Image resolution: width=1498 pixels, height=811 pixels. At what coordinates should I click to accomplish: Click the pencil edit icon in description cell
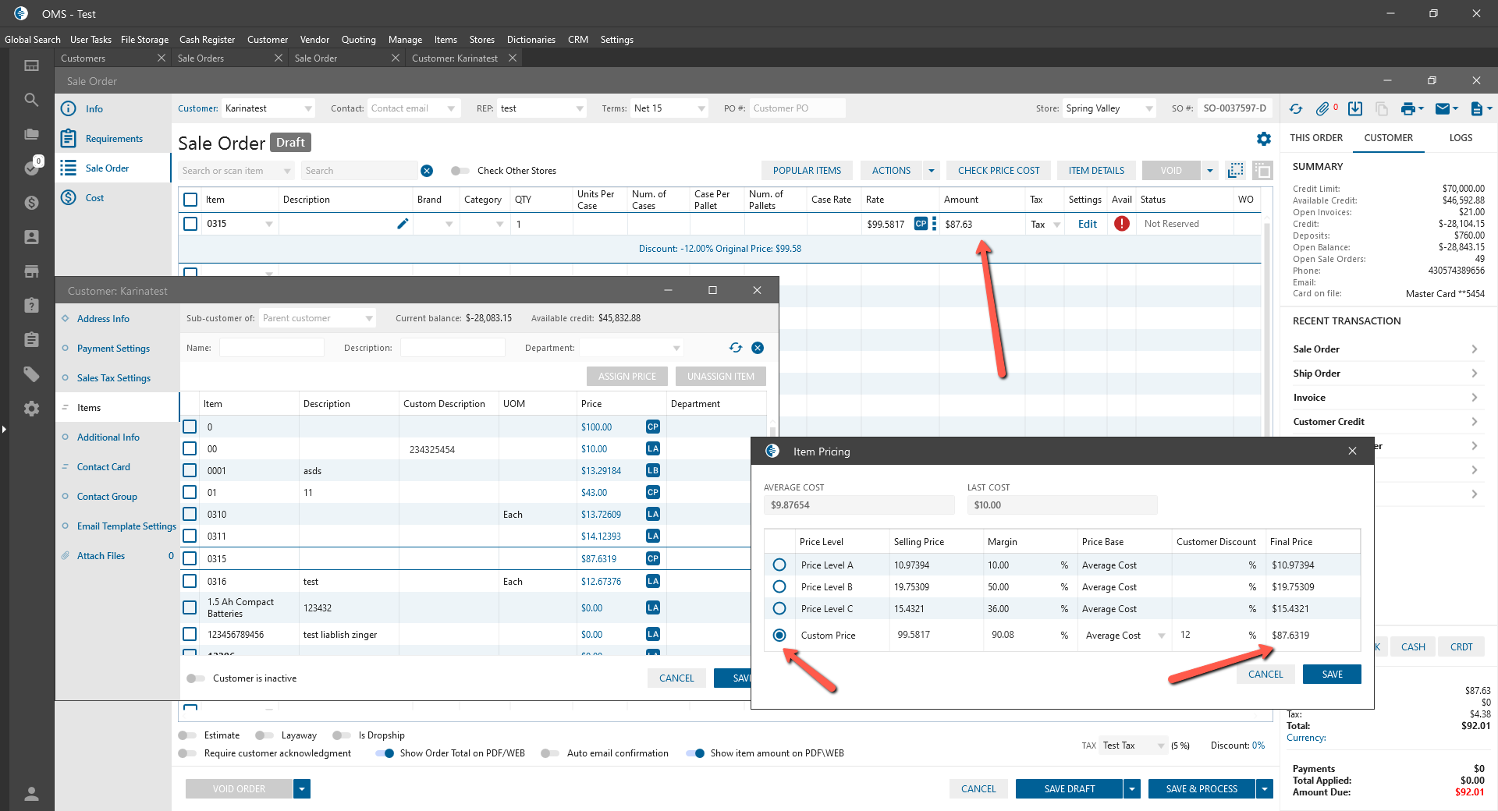click(403, 224)
